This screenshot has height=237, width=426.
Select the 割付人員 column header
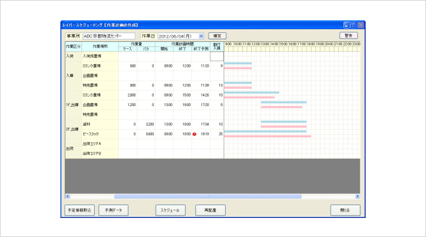tap(217, 46)
